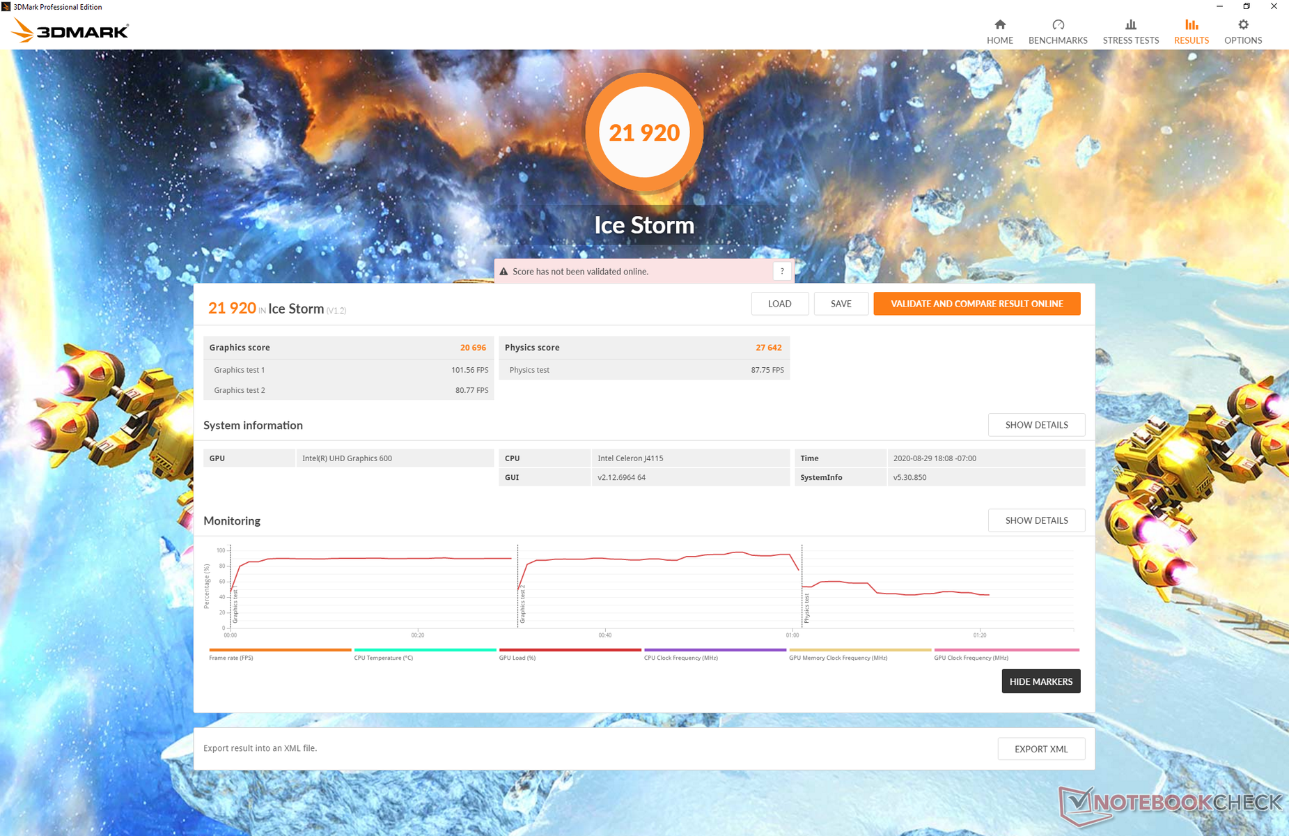Viewport: 1289px width, 836px height.
Task: Open the Options gear icon
Action: point(1243,25)
